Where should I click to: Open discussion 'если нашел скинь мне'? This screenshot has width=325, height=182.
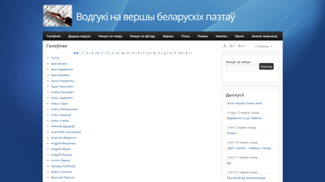(x=244, y=103)
